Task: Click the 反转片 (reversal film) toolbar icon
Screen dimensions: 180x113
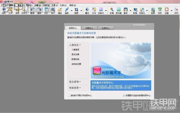Action: tap(101, 11)
